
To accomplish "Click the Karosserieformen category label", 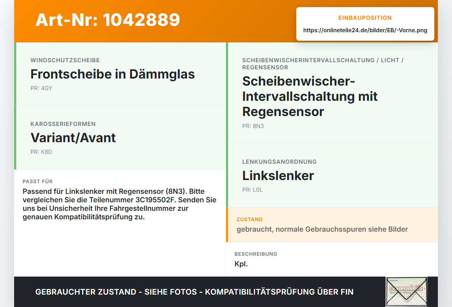I will [x=63, y=124].
